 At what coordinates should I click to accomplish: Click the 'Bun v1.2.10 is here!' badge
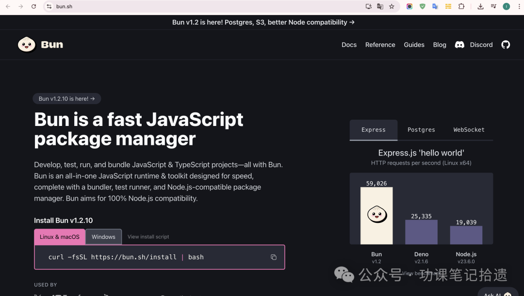(67, 98)
